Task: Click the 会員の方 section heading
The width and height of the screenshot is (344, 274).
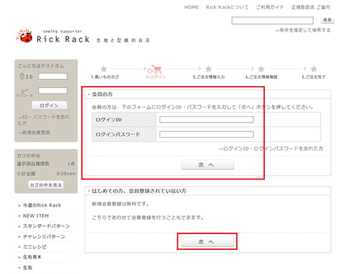Action: tap(103, 94)
